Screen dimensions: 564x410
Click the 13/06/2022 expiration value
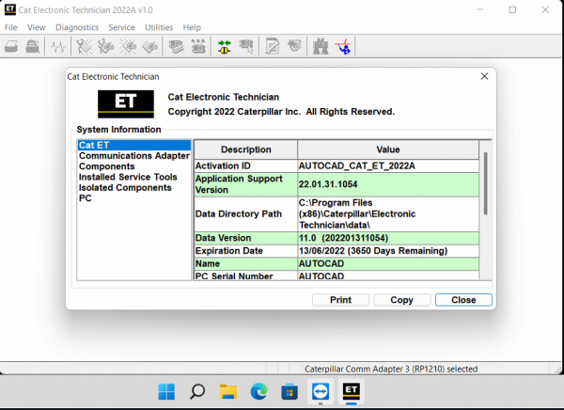pyautogui.click(x=388, y=251)
